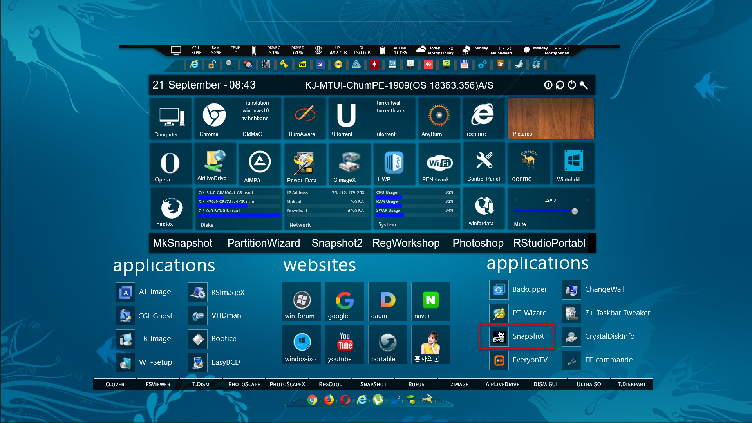
Task: Click the floppy disk icon in top toolbar
Action: point(464,64)
